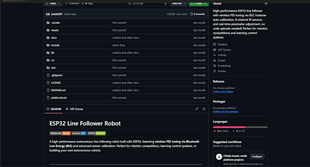Open the docs folder

tap(54, 38)
